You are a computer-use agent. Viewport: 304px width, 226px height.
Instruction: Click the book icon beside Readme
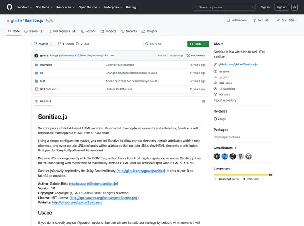point(215,72)
